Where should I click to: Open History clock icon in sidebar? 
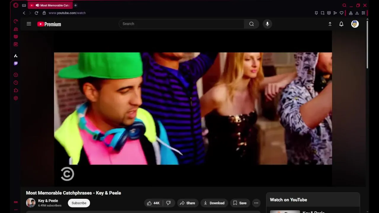click(16, 83)
